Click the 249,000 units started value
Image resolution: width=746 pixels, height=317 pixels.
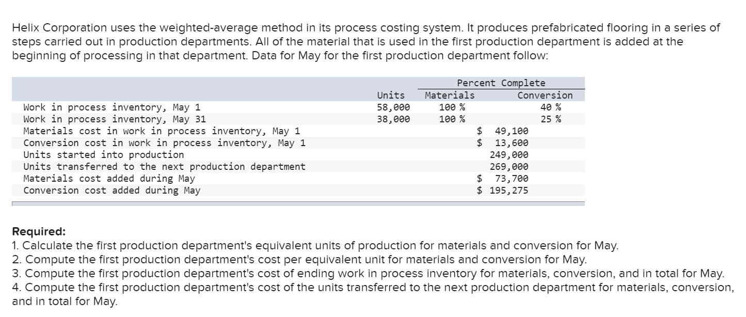[509, 155]
